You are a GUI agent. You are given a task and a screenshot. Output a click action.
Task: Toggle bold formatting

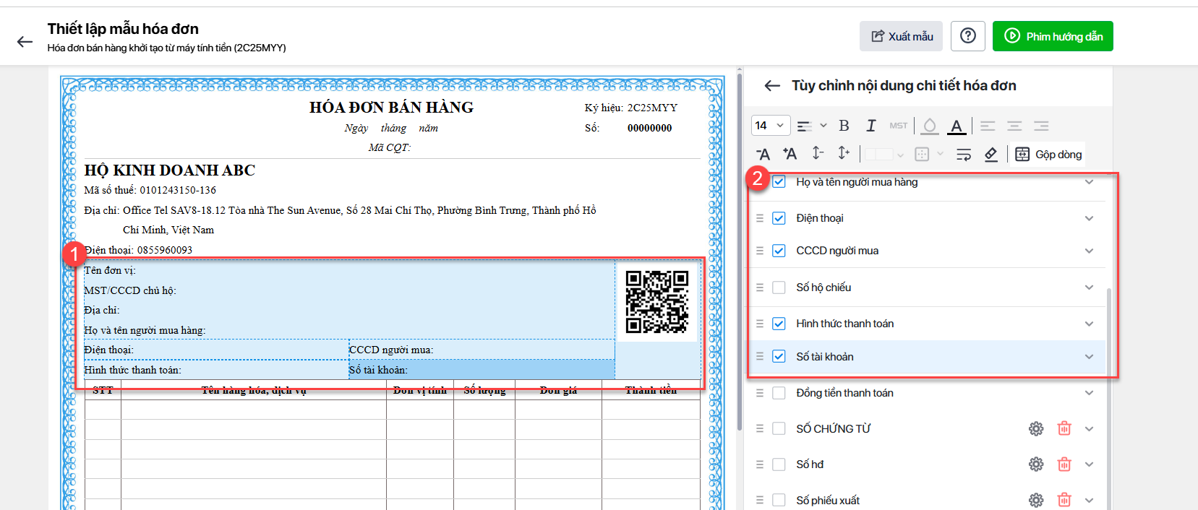(x=844, y=126)
